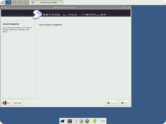The image size is (166, 124).
Task: Open the notepad text editor launcher
Action: point(76,121)
